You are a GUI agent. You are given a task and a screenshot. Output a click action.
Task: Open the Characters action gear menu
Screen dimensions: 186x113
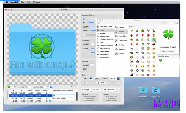(x=100, y=23)
